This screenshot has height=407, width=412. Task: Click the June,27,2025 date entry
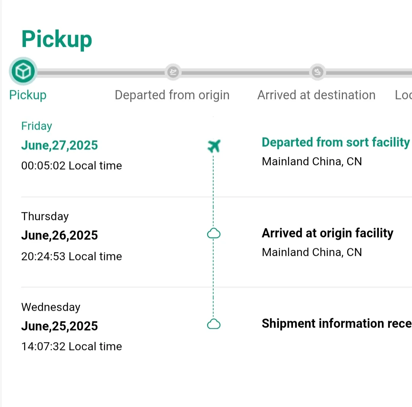60,145
